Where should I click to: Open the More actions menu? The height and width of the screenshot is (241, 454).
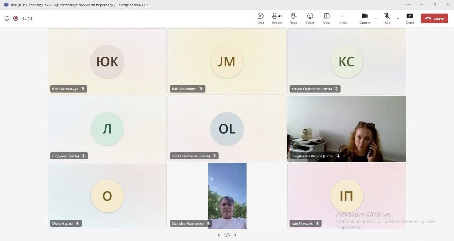(x=343, y=18)
